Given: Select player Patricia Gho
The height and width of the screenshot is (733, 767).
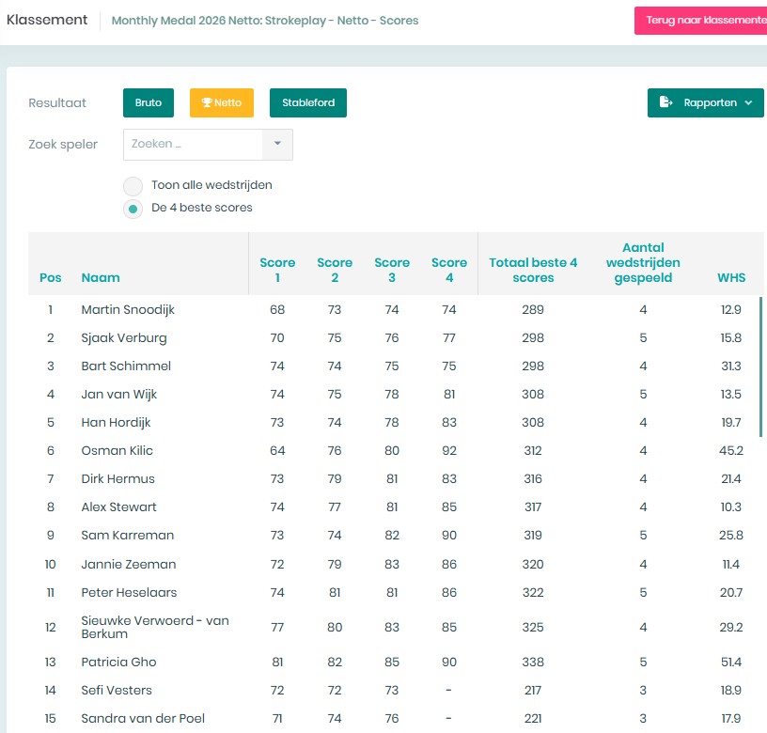Looking at the screenshot, I should [118, 663].
